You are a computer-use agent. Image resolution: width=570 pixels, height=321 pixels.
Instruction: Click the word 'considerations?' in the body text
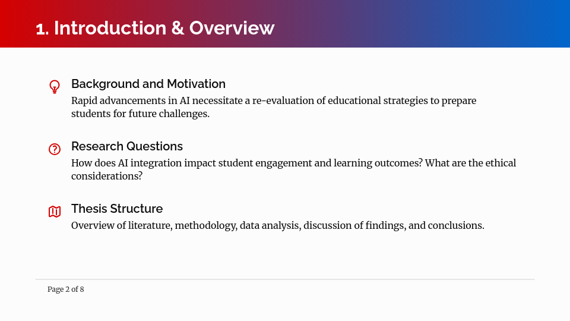point(107,176)
